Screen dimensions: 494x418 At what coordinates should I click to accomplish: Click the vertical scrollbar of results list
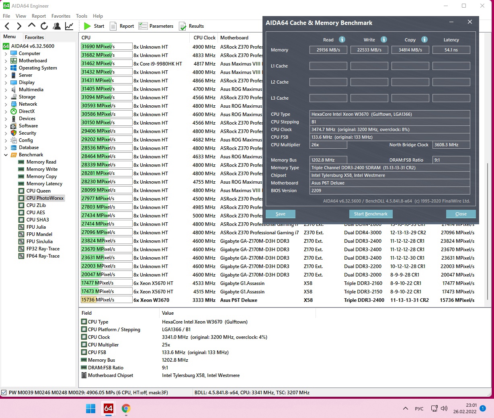click(488, 232)
